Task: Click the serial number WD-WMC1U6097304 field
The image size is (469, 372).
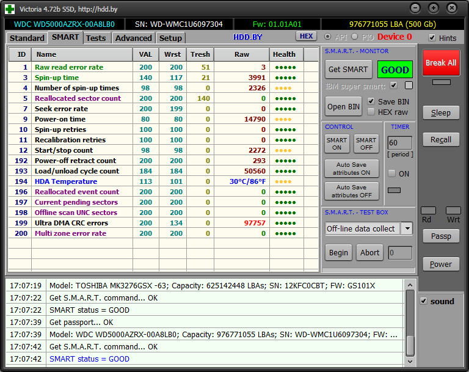Action: point(179,24)
